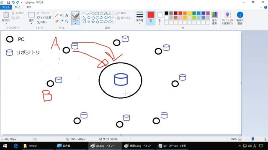Switch to the Home (ホーム) tab
The width and height of the screenshot is (268, 150).
18,7
